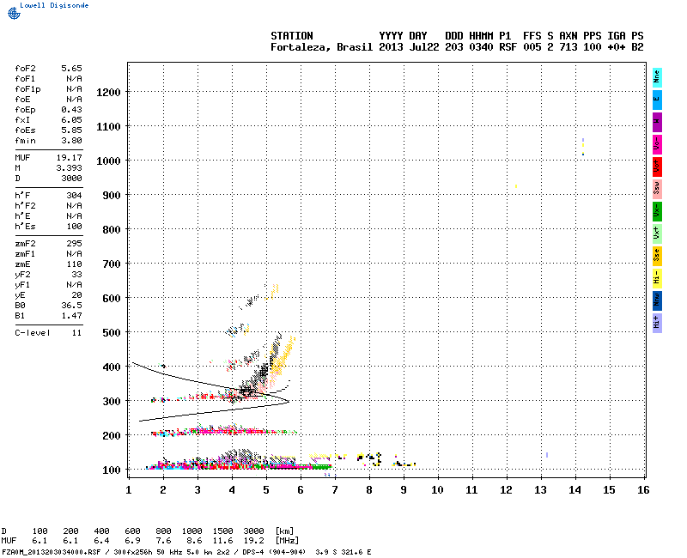Screen dimensions: 687x558
Task: Click the D value 3000 in parameter list
Action: [71, 179]
